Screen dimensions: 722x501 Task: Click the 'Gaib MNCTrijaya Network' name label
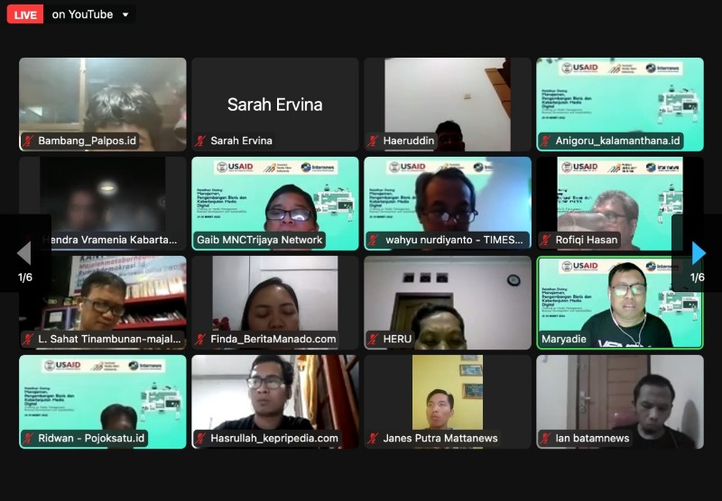(260, 240)
